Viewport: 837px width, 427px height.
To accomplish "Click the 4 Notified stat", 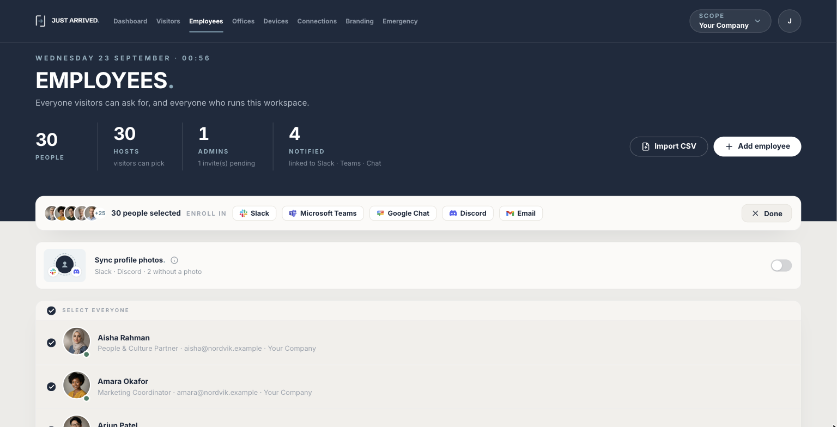I will tap(335, 146).
